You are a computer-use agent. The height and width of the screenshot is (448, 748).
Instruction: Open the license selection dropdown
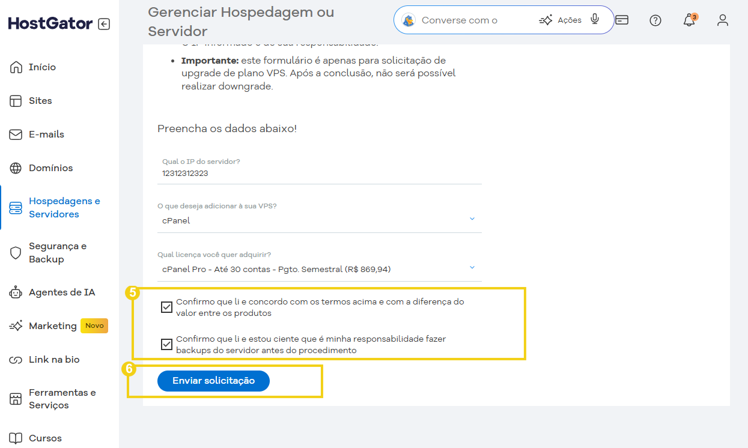(319, 269)
